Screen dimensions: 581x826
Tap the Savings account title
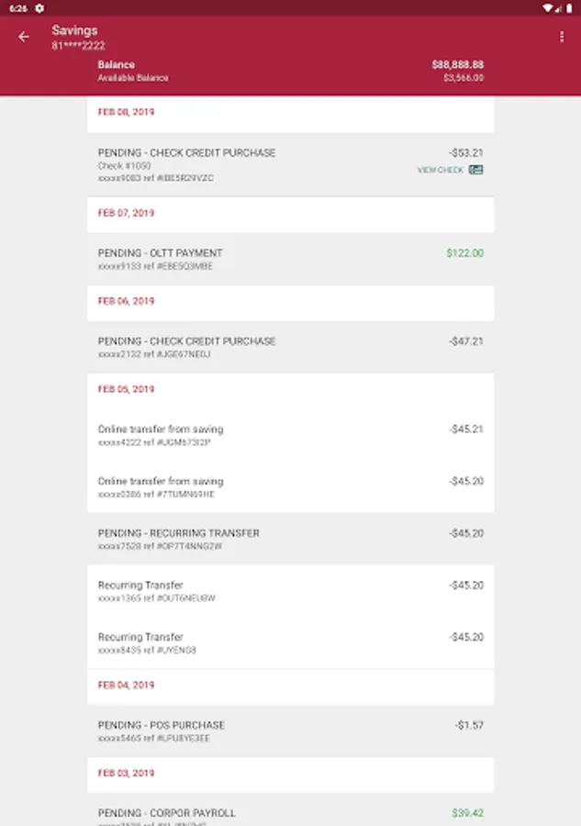(x=74, y=30)
